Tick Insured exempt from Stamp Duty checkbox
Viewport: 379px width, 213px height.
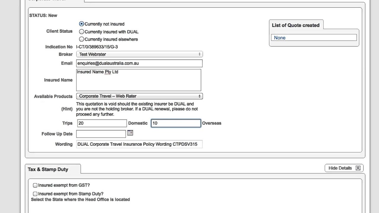(35, 194)
